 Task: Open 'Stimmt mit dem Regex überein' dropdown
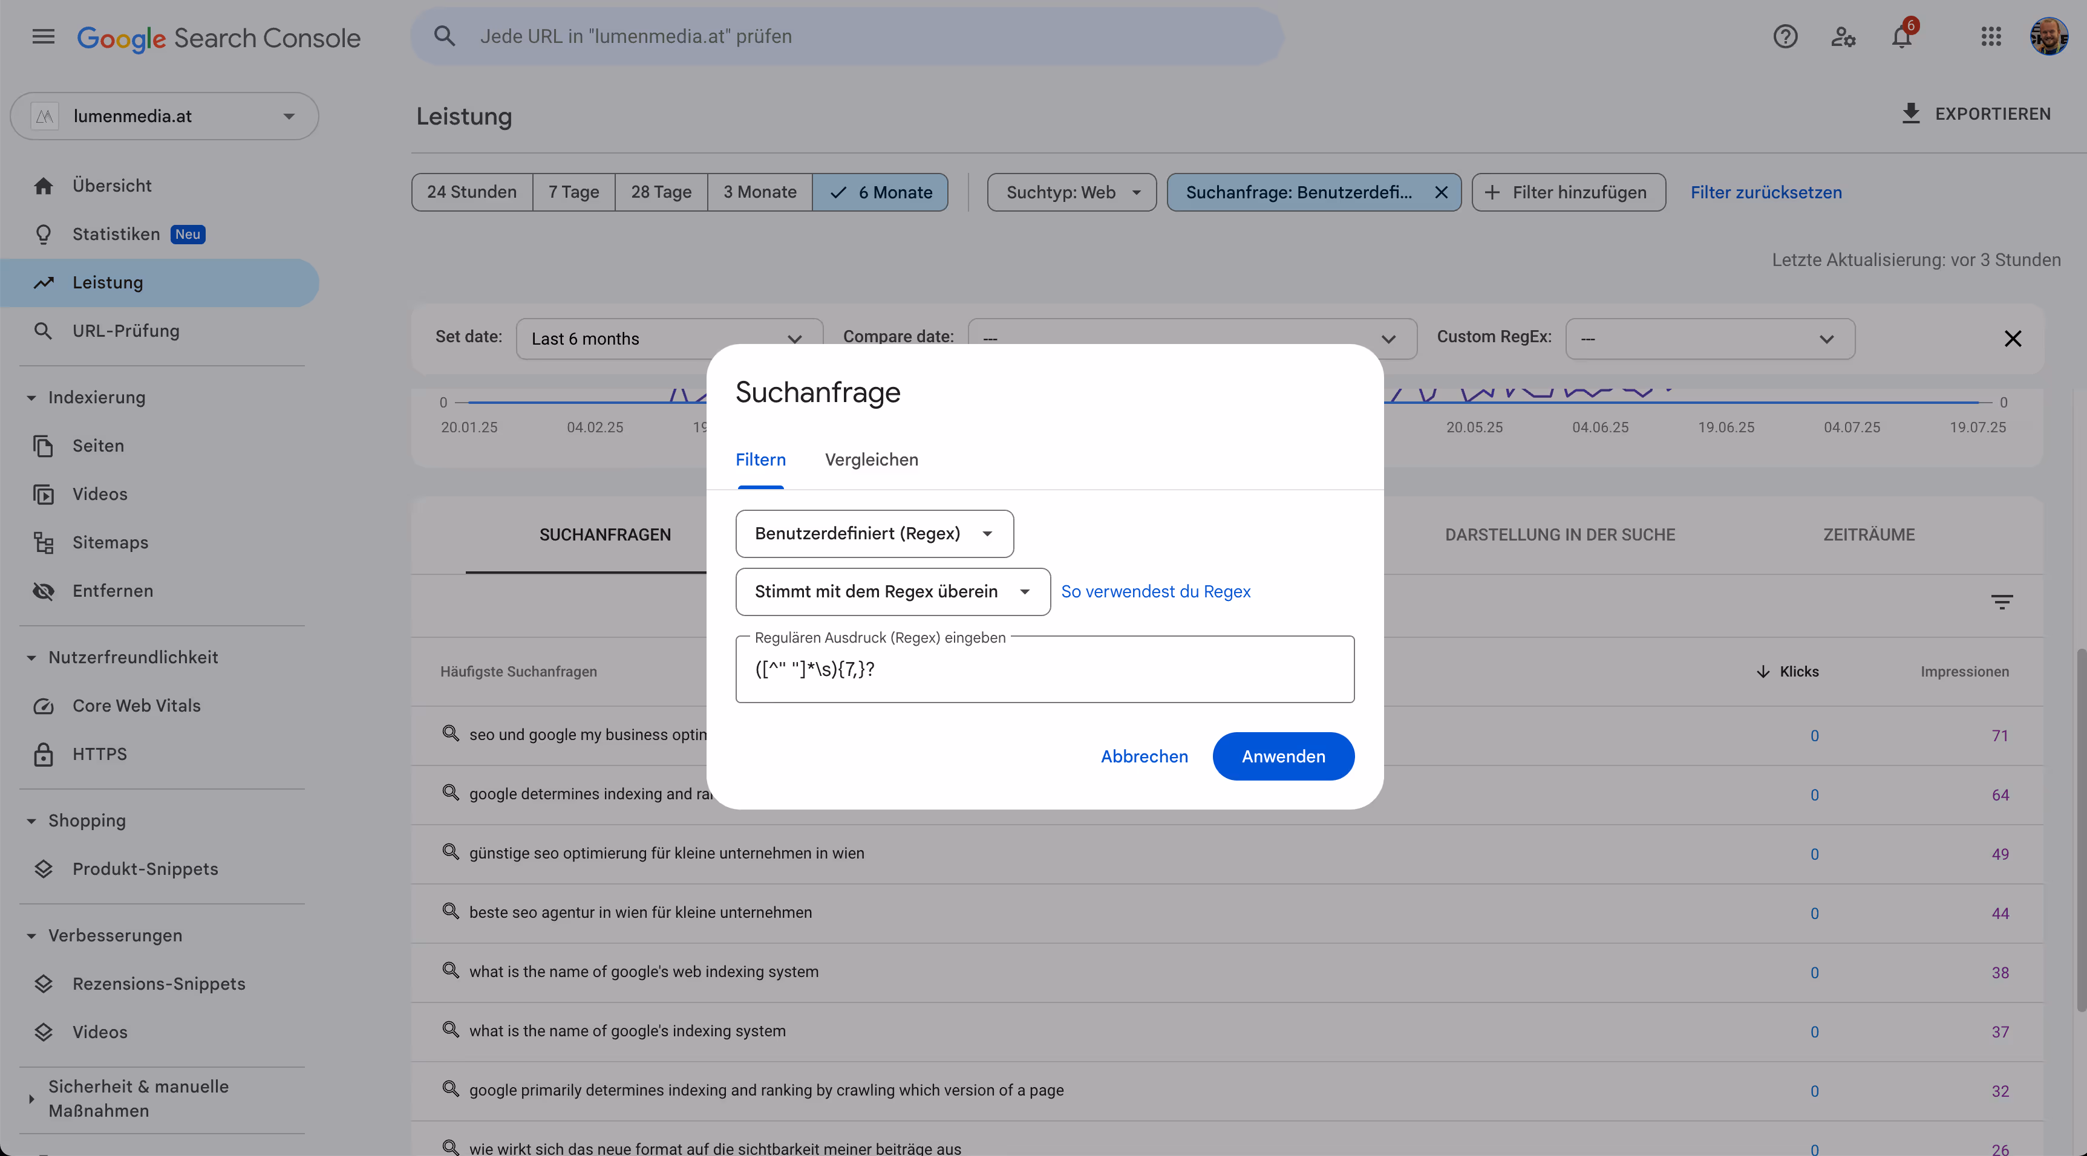[x=893, y=592]
